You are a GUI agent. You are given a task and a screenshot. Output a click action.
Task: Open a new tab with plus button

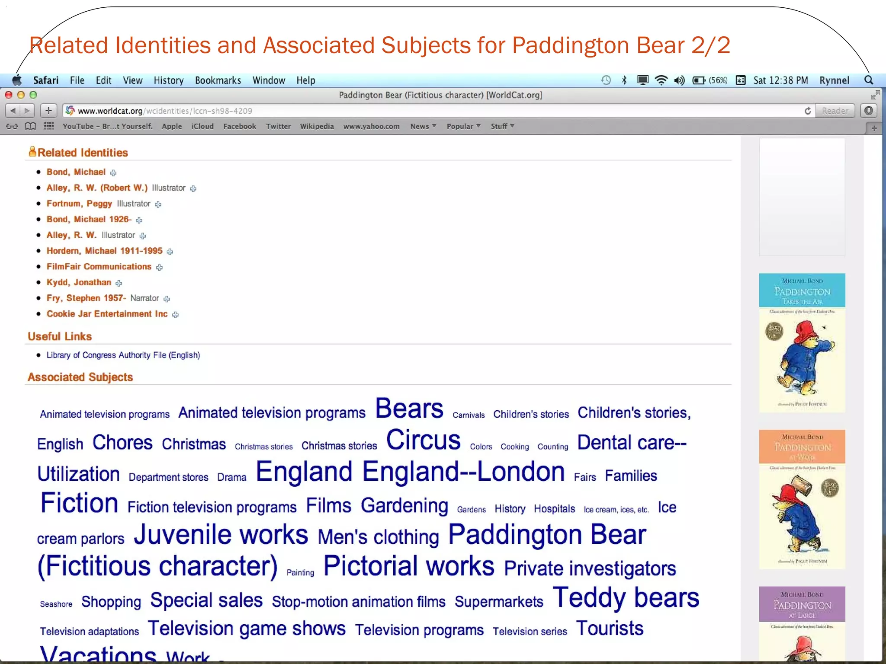(874, 128)
